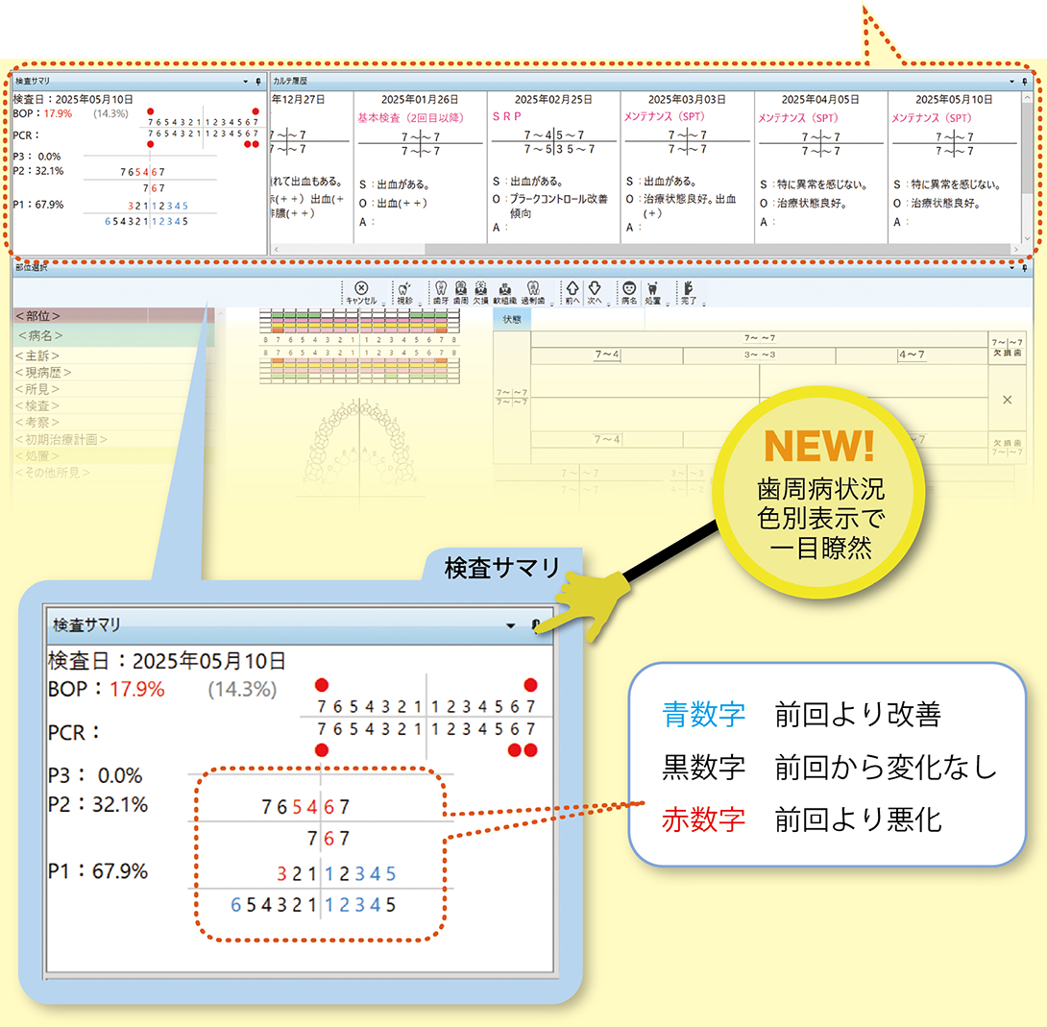
Task: Open the 検査サマリ panel dropdown arrow
Action: 246,82
